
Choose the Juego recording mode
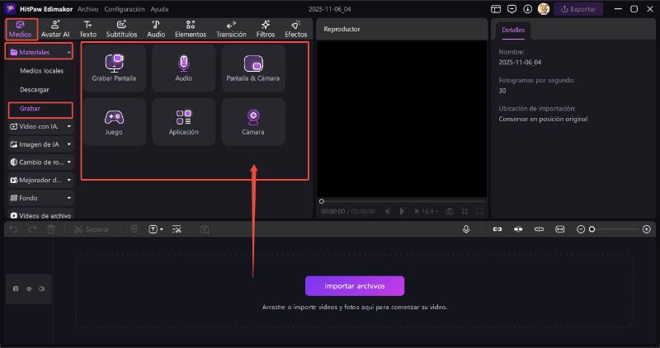(115, 117)
